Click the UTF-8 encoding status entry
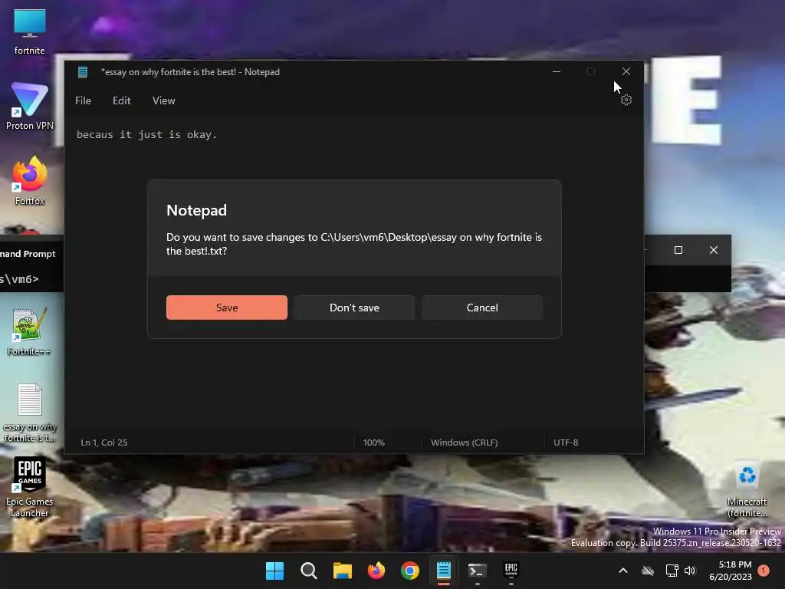The height and width of the screenshot is (589, 785). pos(566,443)
